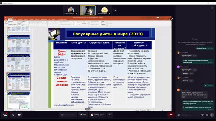216x121 pixels.
Task: Focus the Сообщение chat input field
Action: coord(190,115)
